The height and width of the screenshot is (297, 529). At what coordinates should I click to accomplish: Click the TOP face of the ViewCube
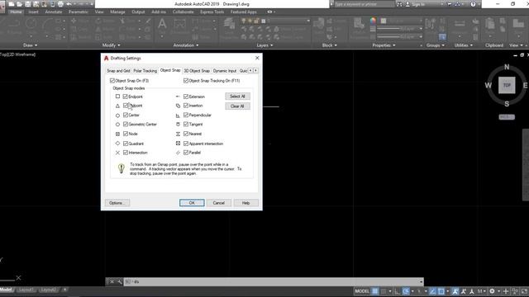[507, 85]
